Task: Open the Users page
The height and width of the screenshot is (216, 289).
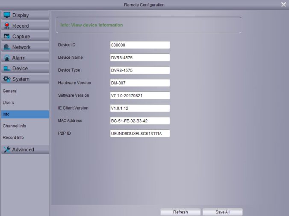Action: pos(9,103)
